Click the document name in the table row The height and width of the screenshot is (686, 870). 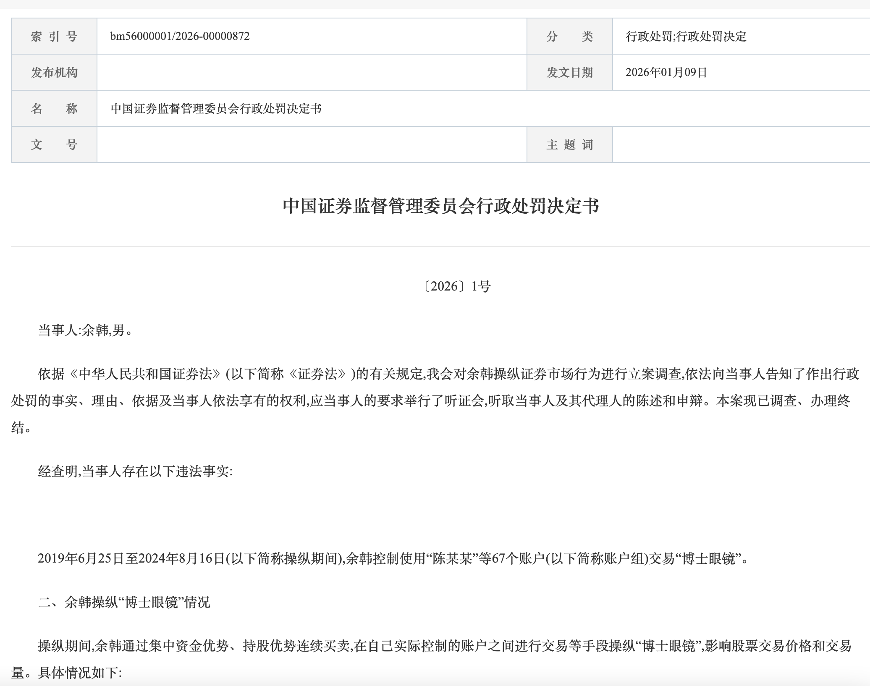point(216,109)
